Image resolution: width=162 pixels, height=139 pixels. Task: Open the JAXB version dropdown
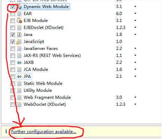coord(135,63)
